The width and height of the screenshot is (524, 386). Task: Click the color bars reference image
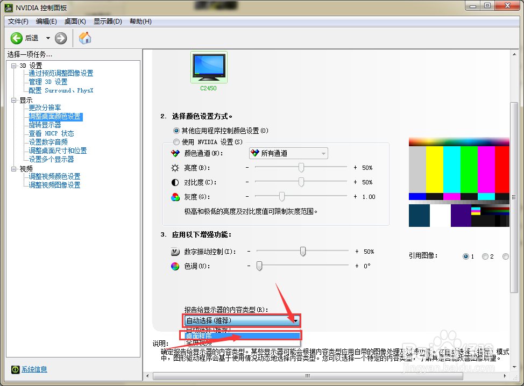(x=459, y=182)
